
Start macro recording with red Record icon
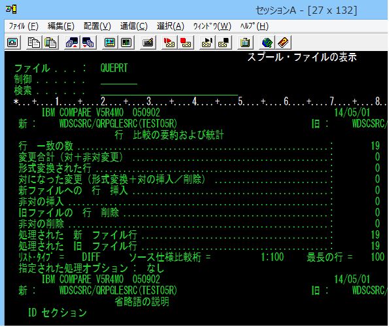click(x=169, y=43)
